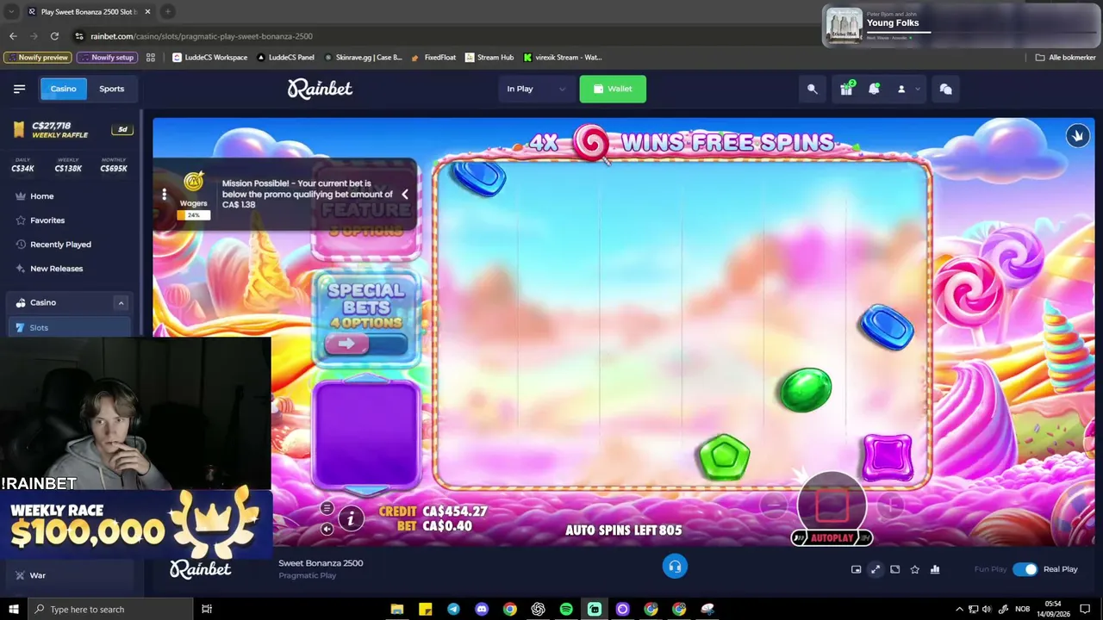
Task: Open the site search magnifier
Action: [x=812, y=89]
